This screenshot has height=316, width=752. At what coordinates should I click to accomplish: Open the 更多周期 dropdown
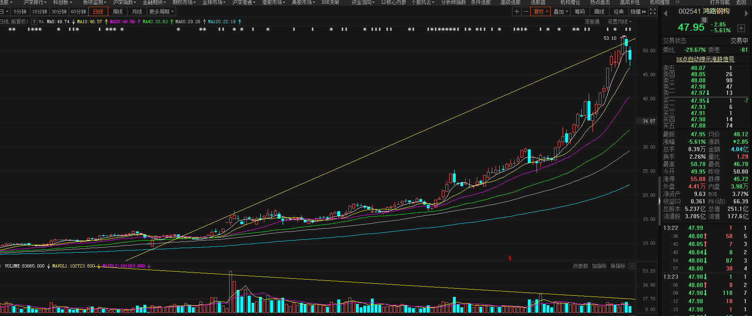coord(162,12)
